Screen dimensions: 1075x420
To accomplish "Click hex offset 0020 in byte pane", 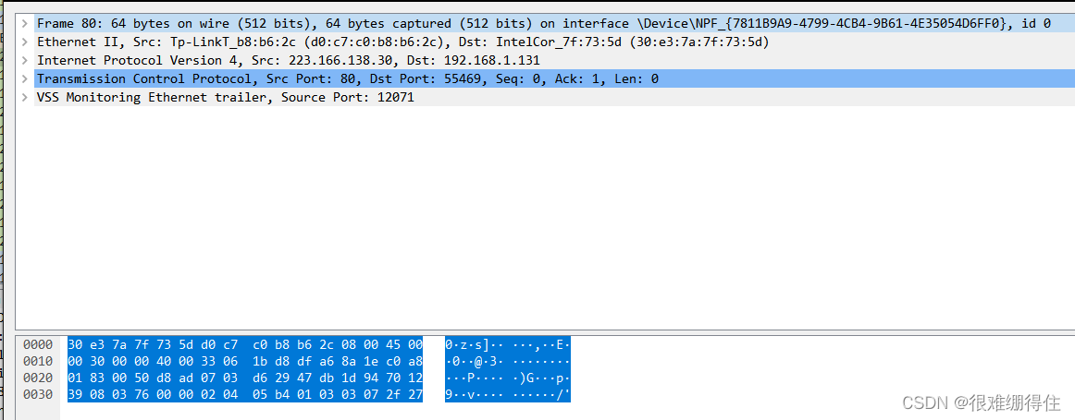I will point(37,378).
